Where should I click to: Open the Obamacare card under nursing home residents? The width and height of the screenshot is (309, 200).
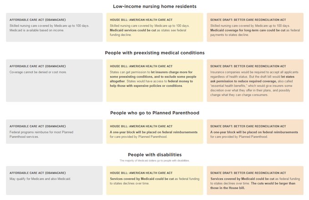[x=54, y=27]
